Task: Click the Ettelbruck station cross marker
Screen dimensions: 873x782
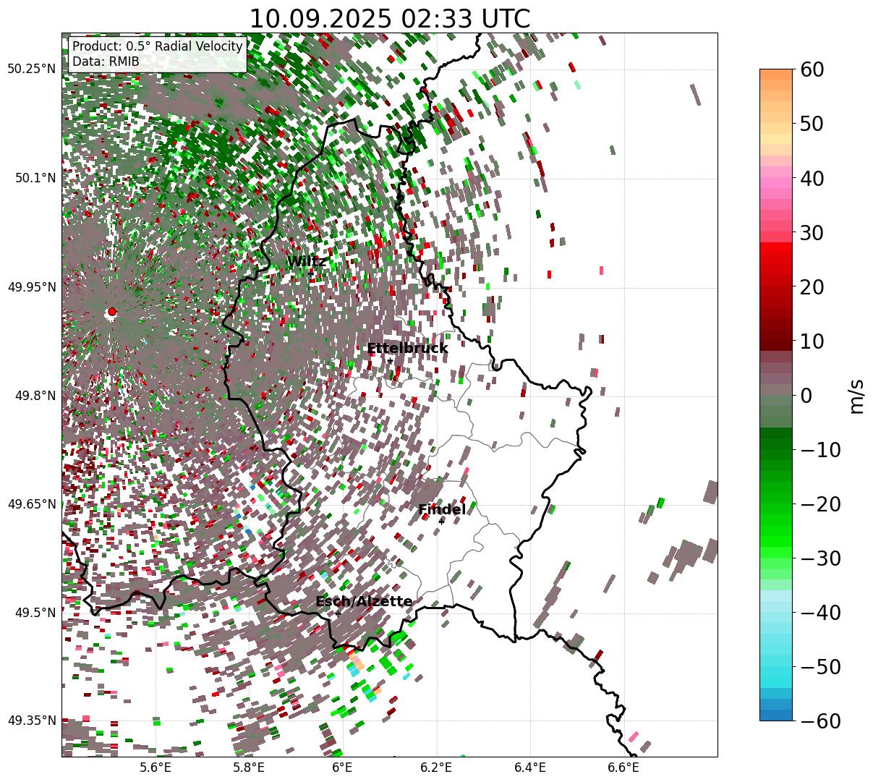Action: [391, 361]
